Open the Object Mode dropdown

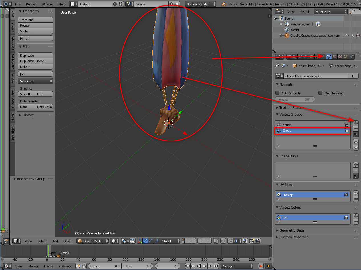[x=93, y=241]
